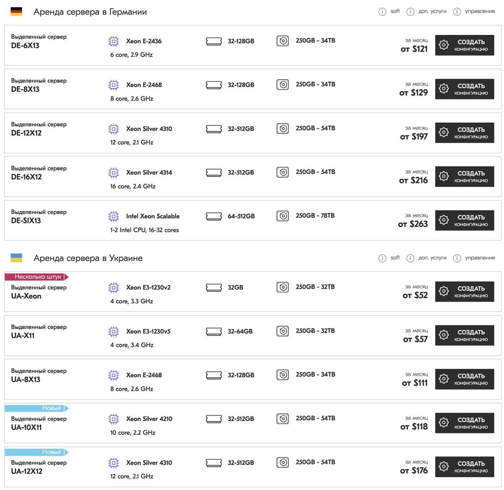504x490 pixels.
Task: Create configuration for DE-16X12 server
Action: coord(465,176)
